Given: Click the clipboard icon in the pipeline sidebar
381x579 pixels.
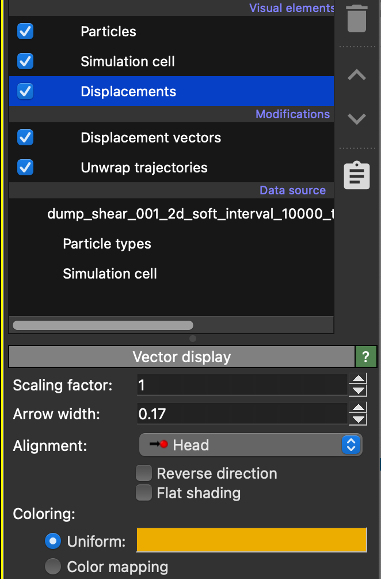Looking at the screenshot, I should 357,175.
